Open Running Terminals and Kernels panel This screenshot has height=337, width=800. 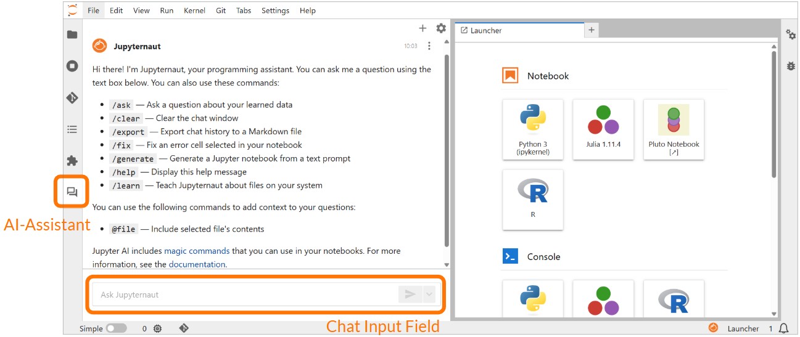[72, 66]
